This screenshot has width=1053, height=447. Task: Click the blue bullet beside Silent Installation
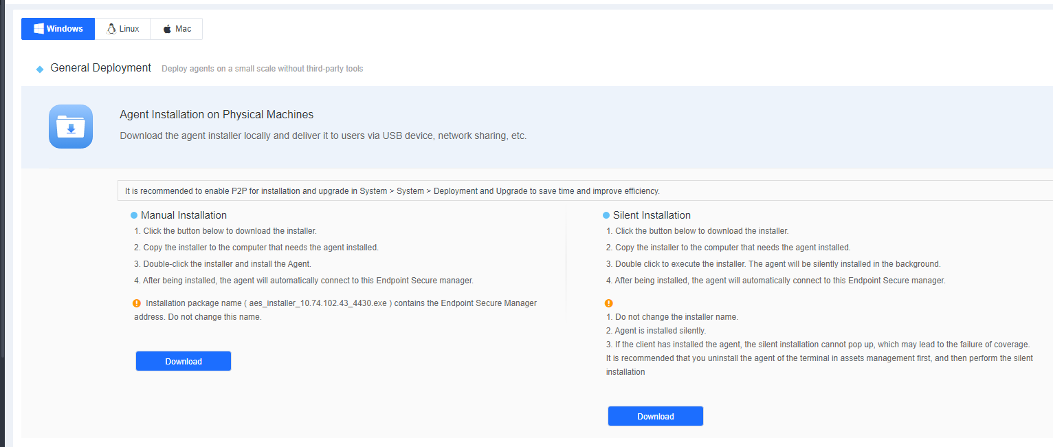[606, 215]
